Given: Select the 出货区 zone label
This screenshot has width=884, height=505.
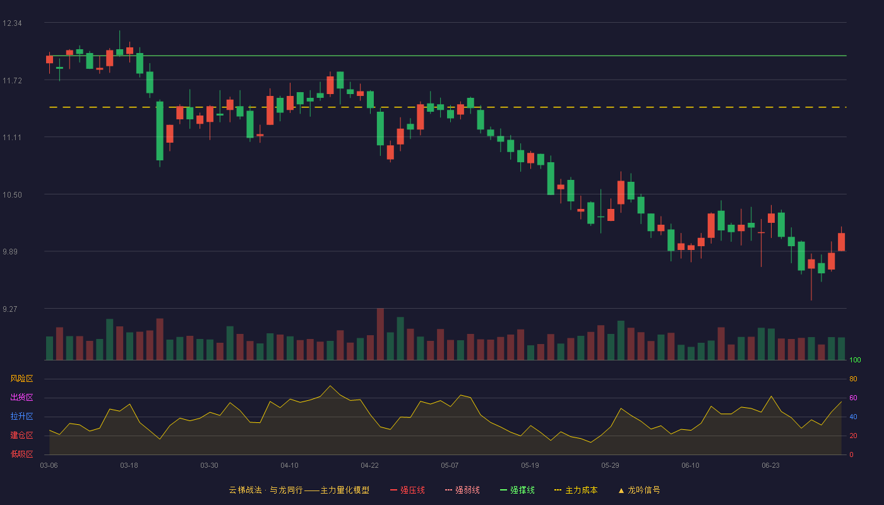Looking at the screenshot, I should pos(21,398).
